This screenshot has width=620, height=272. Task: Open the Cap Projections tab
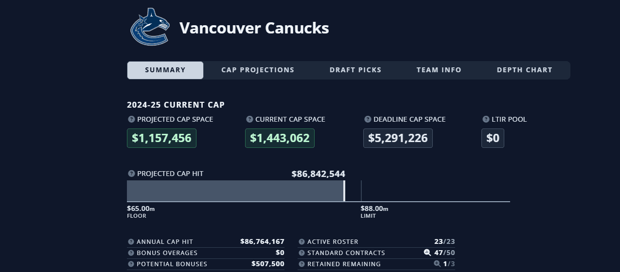coord(258,70)
